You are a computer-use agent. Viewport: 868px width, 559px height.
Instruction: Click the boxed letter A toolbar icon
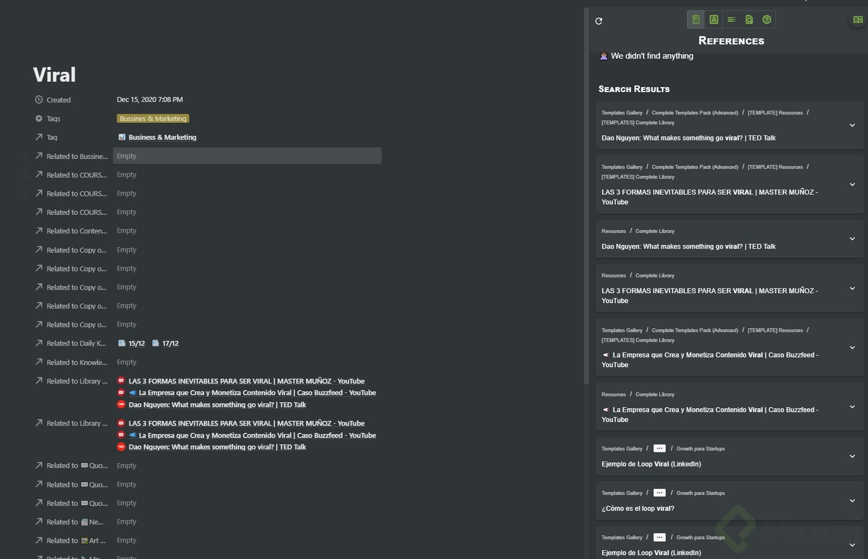click(713, 20)
